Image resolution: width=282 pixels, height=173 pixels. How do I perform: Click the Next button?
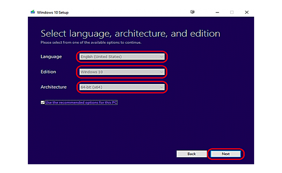(226, 154)
